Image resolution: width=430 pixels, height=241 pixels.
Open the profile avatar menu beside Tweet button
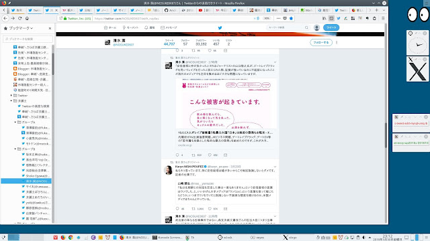pos(316,27)
